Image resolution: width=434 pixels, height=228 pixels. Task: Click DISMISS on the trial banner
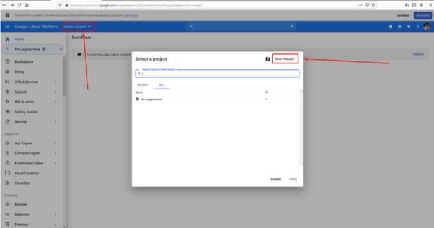pos(403,15)
